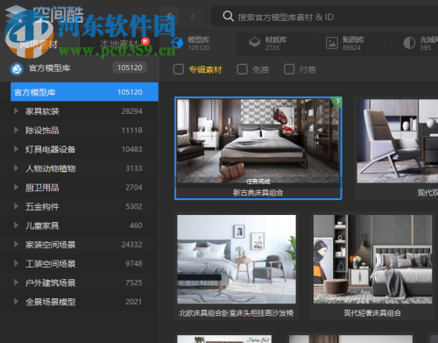Click the 官方模型库 panel header
Screen dimensions: 438x343
pyautogui.click(x=79, y=68)
